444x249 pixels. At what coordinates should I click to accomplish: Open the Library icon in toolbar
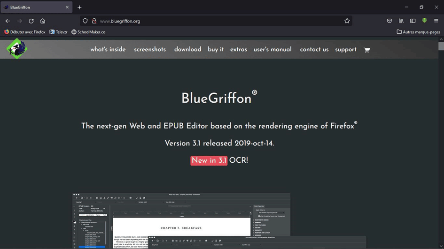pyautogui.click(x=401, y=21)
